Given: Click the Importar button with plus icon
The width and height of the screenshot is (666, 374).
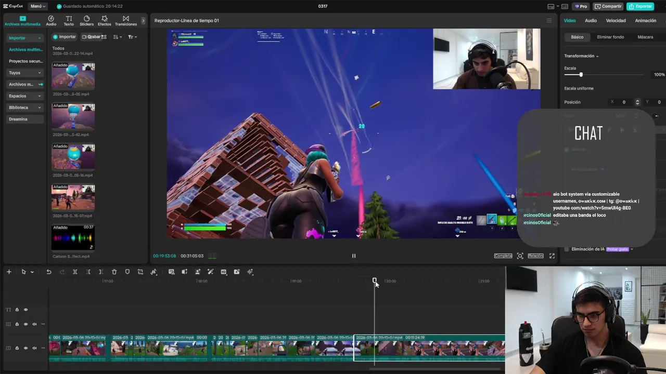Looking at the screenshot, I should point(65,37).
